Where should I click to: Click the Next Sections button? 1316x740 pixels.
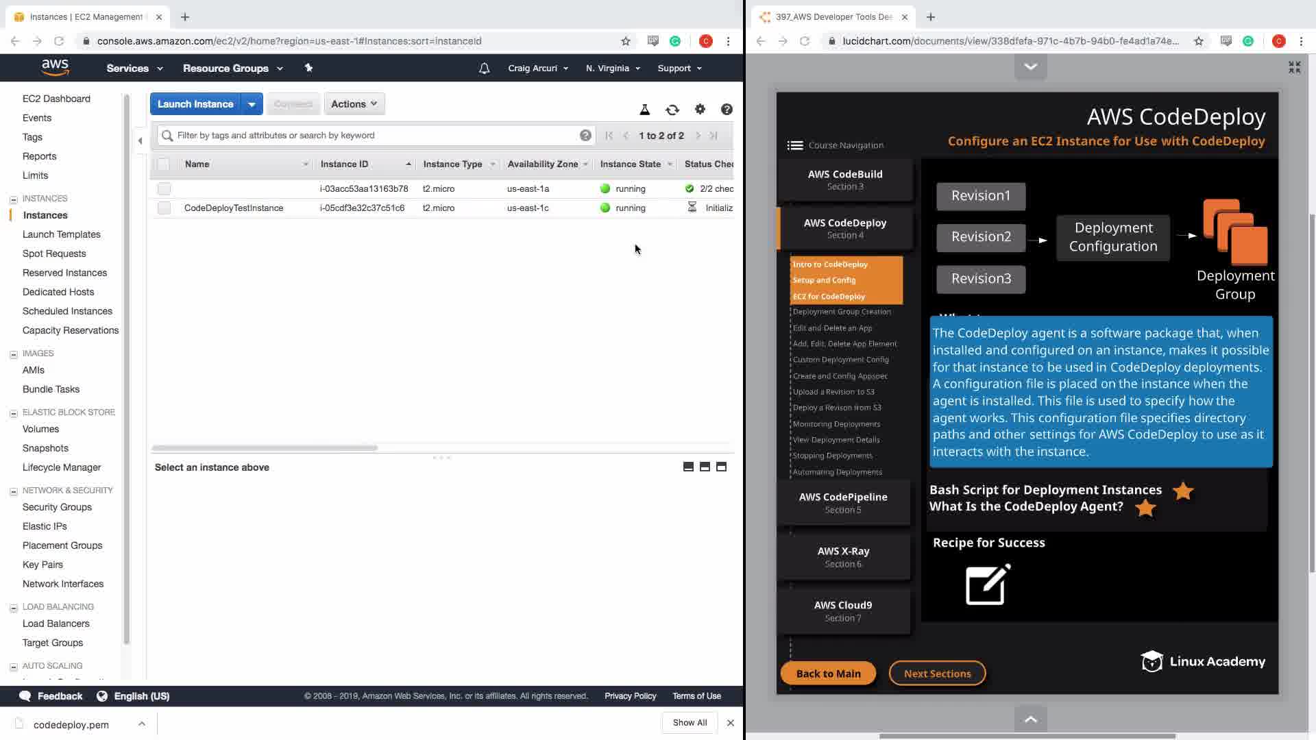[937, 674]
